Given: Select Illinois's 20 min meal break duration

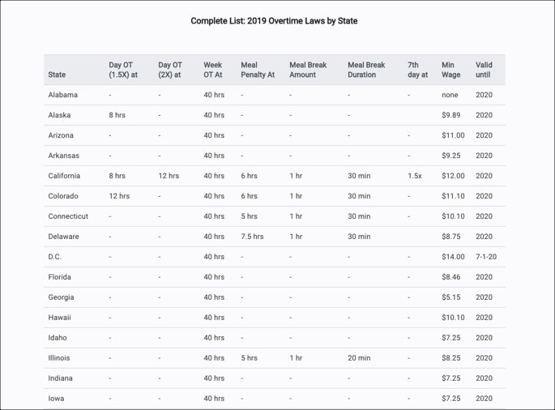Looking at the screenshot, I should (x=359, y=358).
